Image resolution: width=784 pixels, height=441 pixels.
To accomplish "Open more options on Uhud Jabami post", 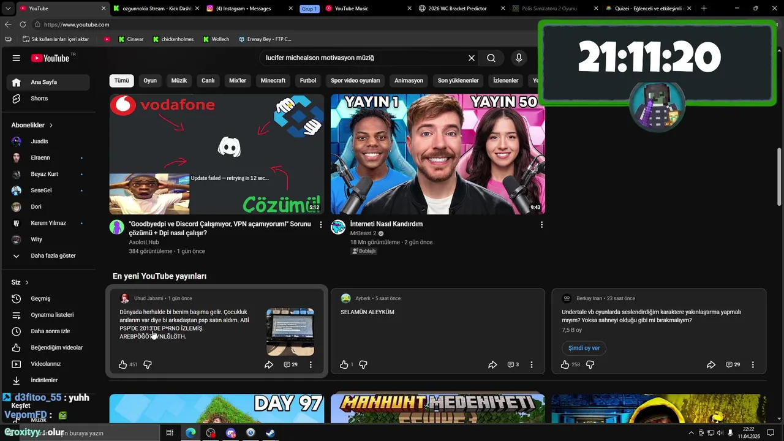I will tap(311, 364).
